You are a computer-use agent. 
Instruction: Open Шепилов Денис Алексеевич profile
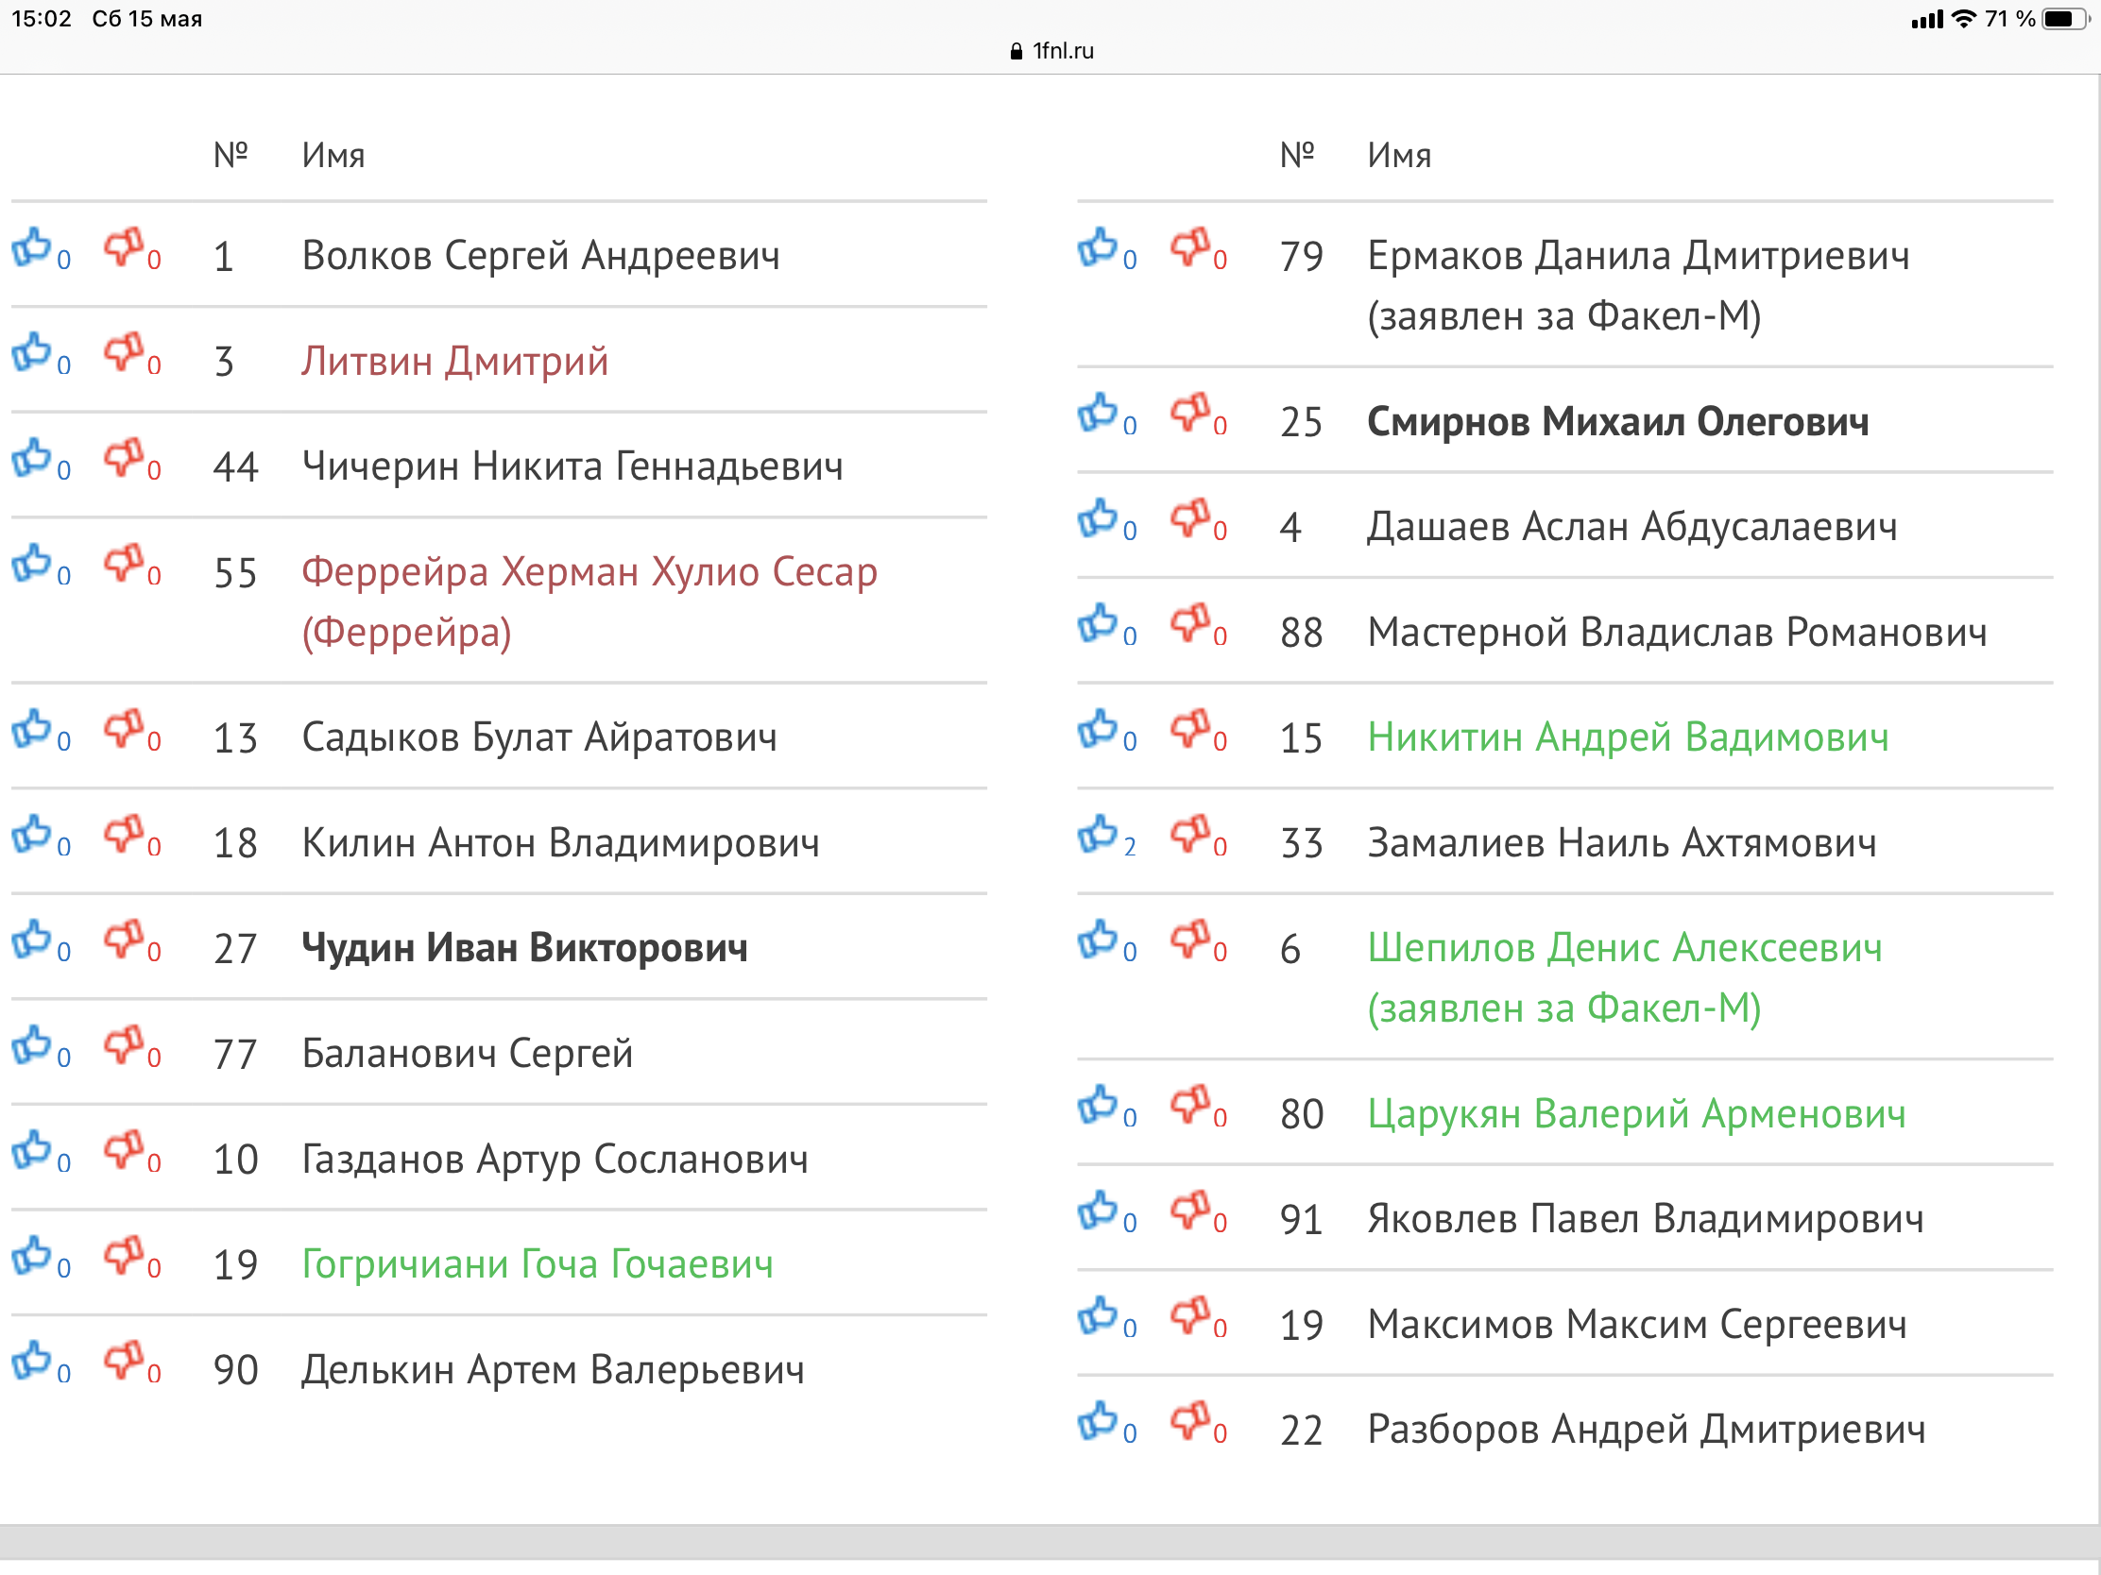pos(1624,977)
